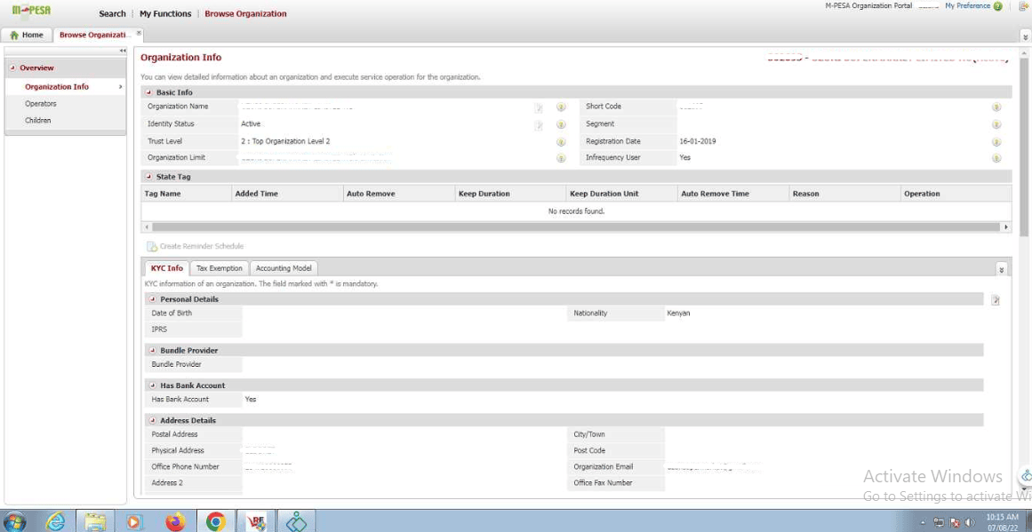Show hidden system tray icons

tap(924, 523)
